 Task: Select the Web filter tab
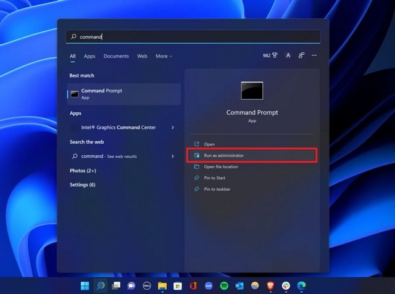142,56
